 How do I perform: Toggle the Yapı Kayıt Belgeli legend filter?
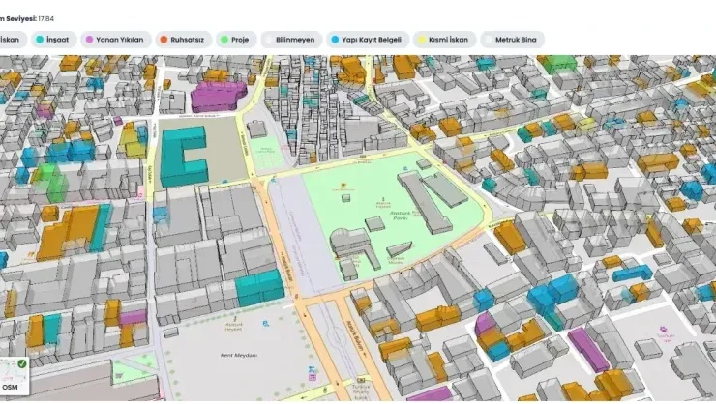pos(367,40)
